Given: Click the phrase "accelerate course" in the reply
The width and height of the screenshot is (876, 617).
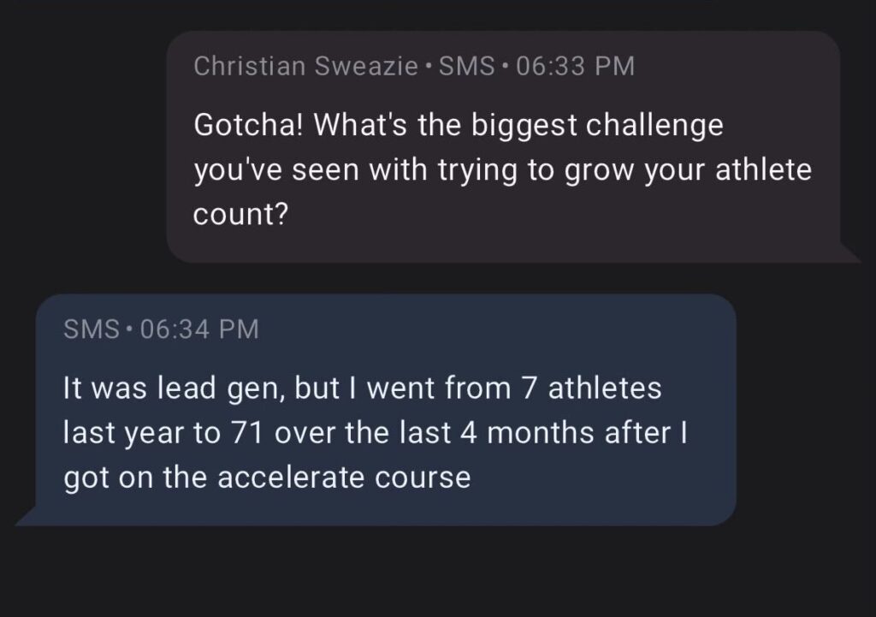Looking at the screenshot, I should (344, 478).
